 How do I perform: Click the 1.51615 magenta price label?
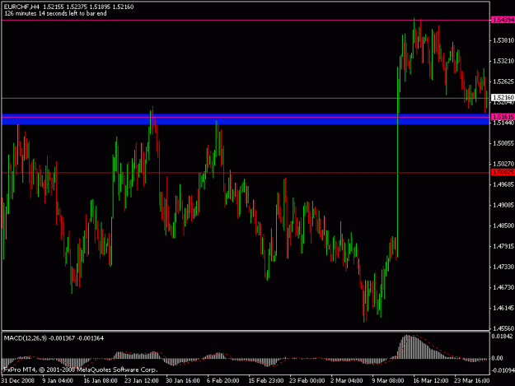point(503,117)
